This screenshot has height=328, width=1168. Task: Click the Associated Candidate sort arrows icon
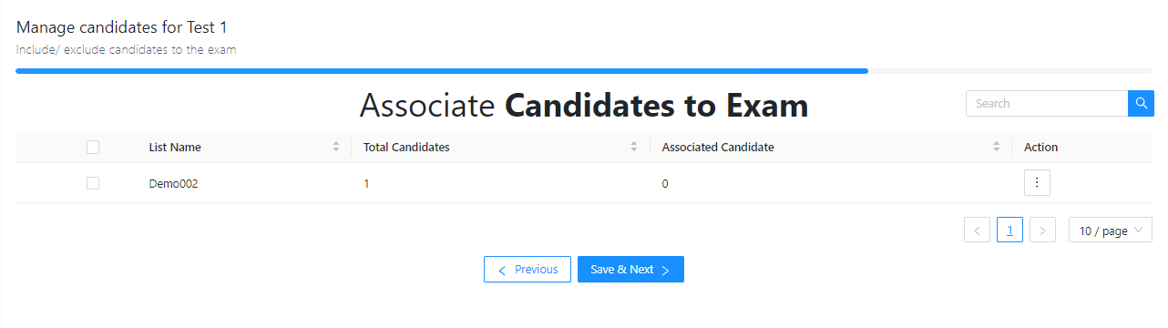997,147
